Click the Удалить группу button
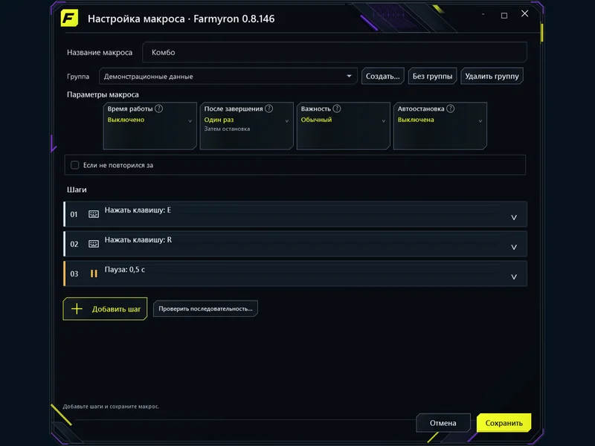Viewport: 595px width, 446px height. [492, 77]
